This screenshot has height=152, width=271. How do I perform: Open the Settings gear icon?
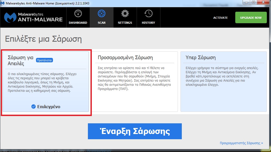[125, 14]
